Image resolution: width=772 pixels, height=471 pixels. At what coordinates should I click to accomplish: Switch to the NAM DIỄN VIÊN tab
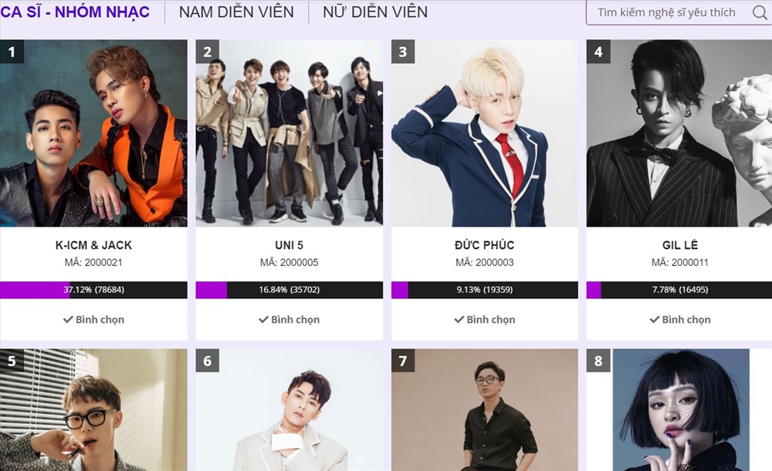[236, 12]
